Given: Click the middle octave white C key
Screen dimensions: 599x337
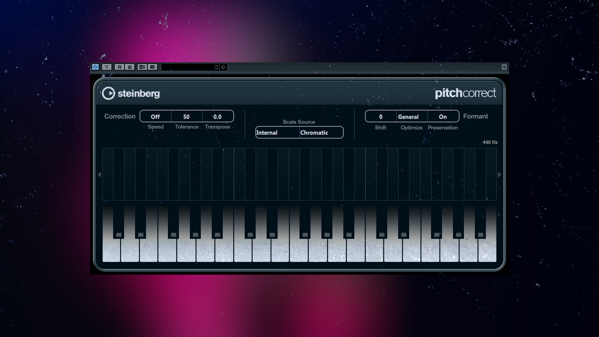Looking at the screenshot, I should [243, 250].
